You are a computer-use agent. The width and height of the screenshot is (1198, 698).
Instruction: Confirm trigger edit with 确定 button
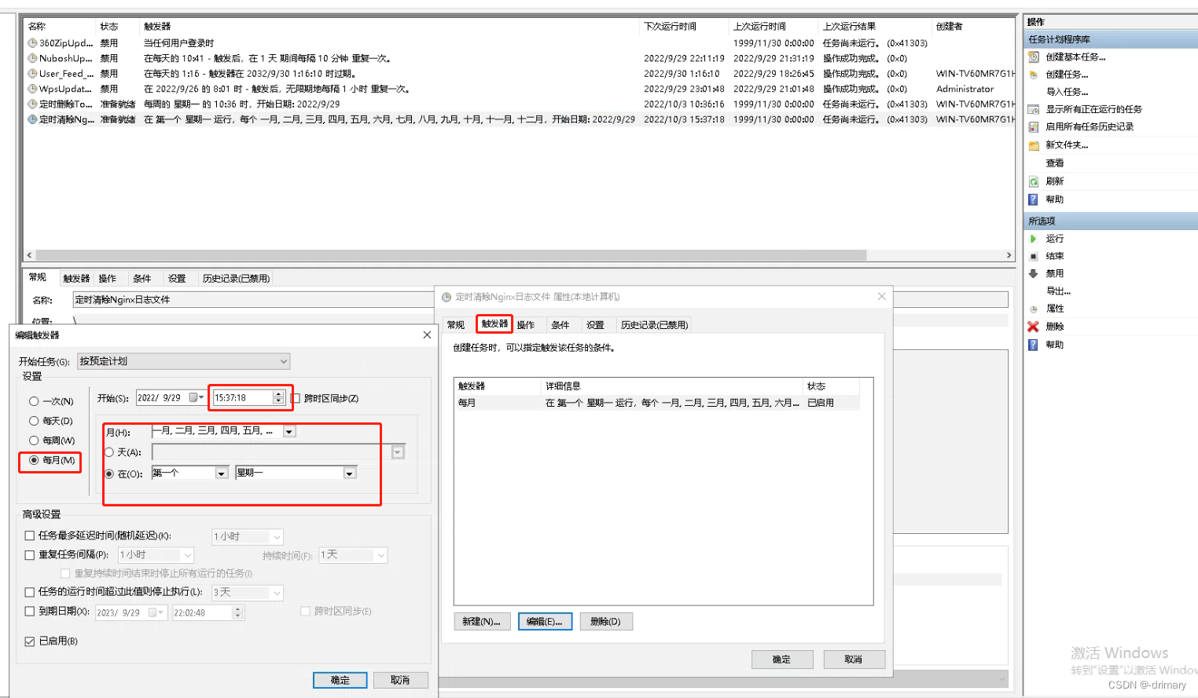(340, 680)
